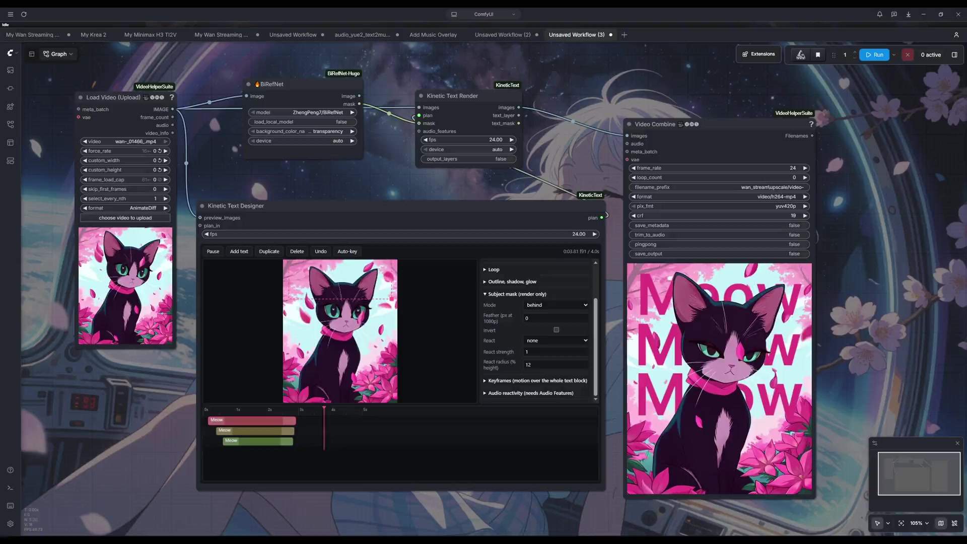The image size is (967, 544).
Task: Toggle save_output option in Video Combine
Action: point(719,254)
